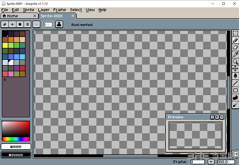The height and width of the screenshot is (165, 239).
Task: Click the #FFFFFF foreground color button
Action: [16, 147]
